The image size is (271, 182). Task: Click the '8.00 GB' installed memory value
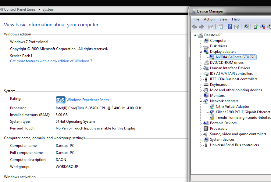(x=62, y=115)
